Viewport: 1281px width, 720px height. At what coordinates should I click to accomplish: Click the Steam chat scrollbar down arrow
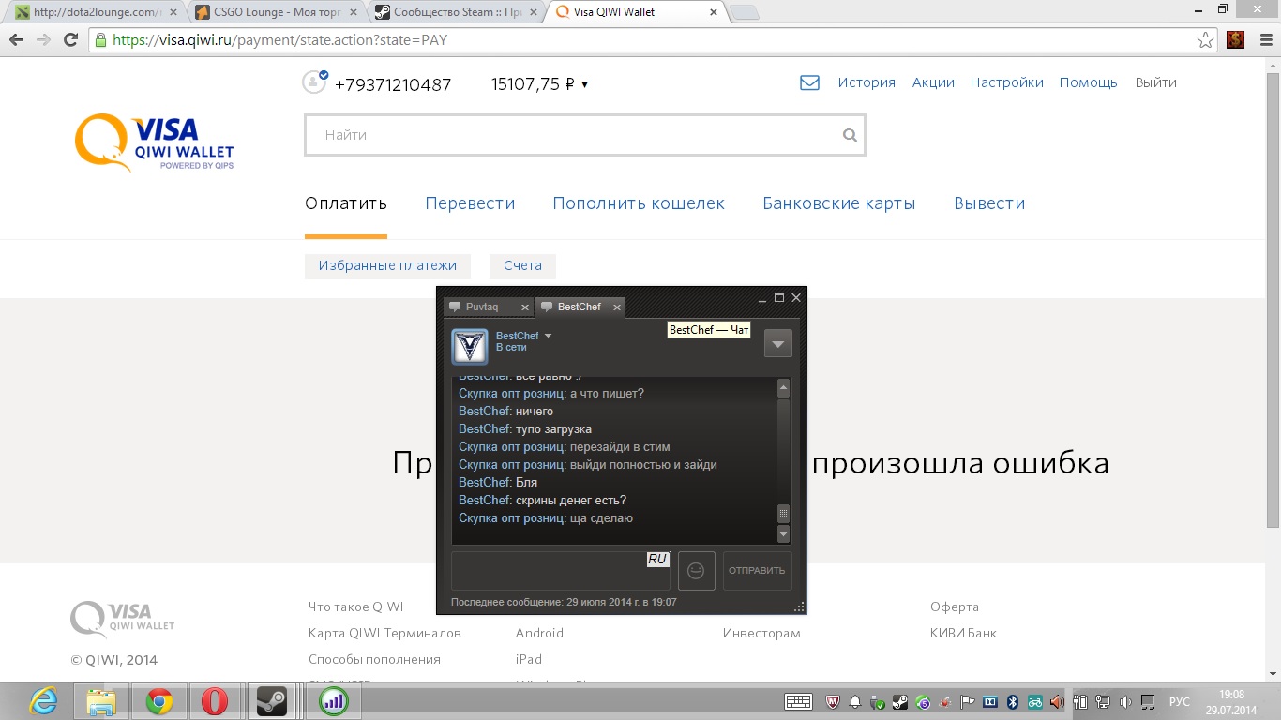point(784,534)
